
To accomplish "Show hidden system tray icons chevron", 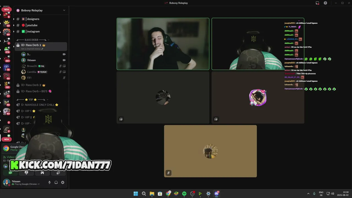I will (308, 194).
